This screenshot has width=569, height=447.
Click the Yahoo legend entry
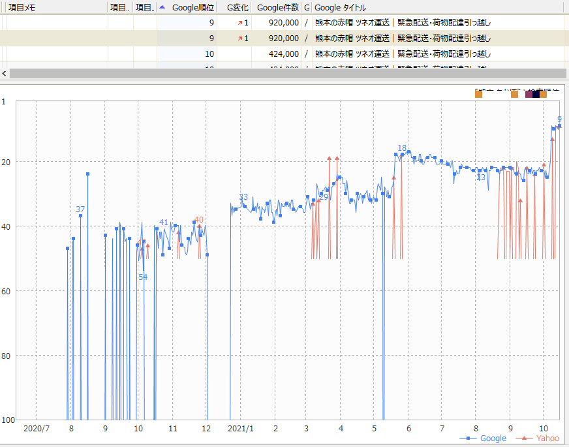pos(538,439)
